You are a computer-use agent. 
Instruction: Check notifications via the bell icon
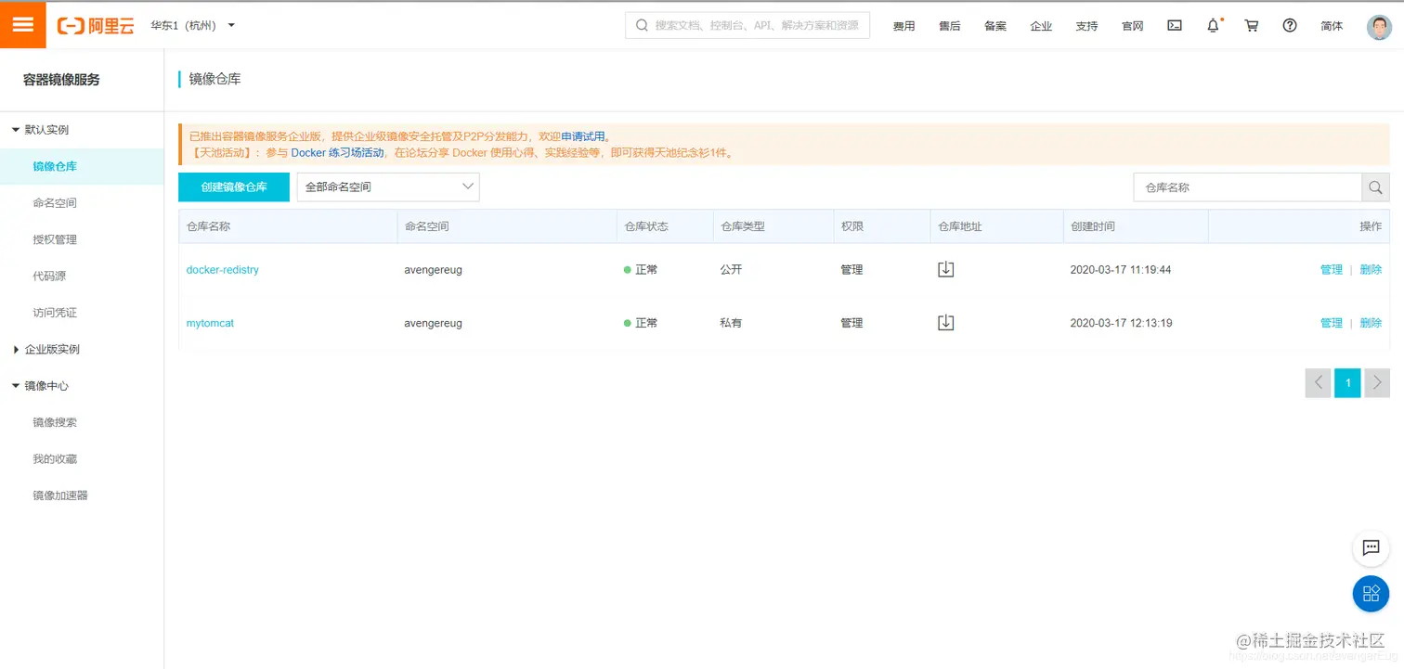[1213, 25]
